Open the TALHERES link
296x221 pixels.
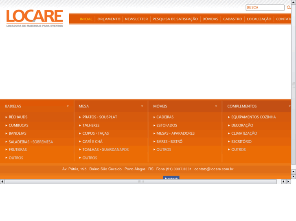[91, 125]
